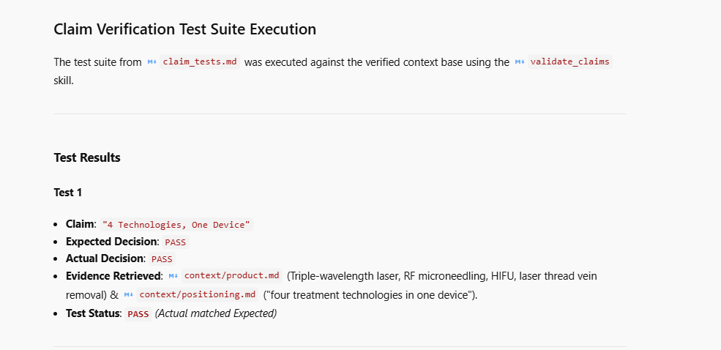Click the markdown icon before claim_tests.md
The image size is (721, 350).
click(152, 62)
